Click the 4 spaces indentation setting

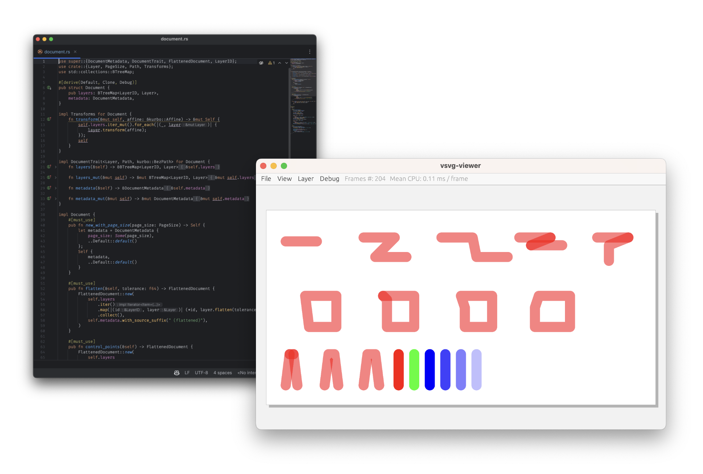tap(223, 373)
